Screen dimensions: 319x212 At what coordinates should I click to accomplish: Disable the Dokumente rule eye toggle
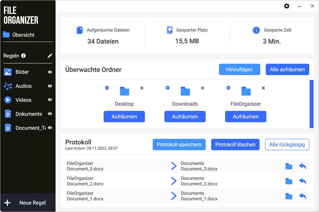(x=50, y=114)
